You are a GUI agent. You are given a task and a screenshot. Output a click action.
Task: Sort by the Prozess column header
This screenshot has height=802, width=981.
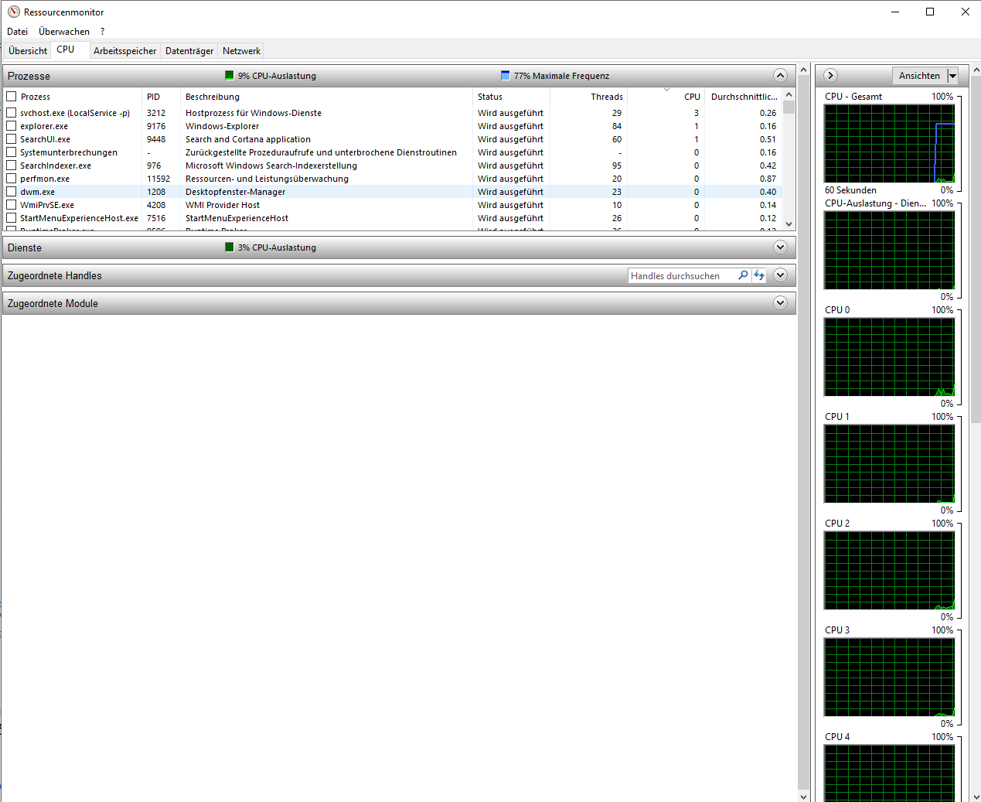[80, 97]
